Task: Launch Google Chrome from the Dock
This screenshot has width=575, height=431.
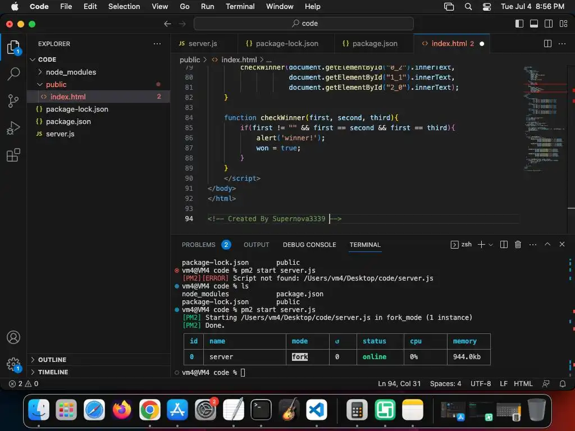Action: tap(149, 409)
